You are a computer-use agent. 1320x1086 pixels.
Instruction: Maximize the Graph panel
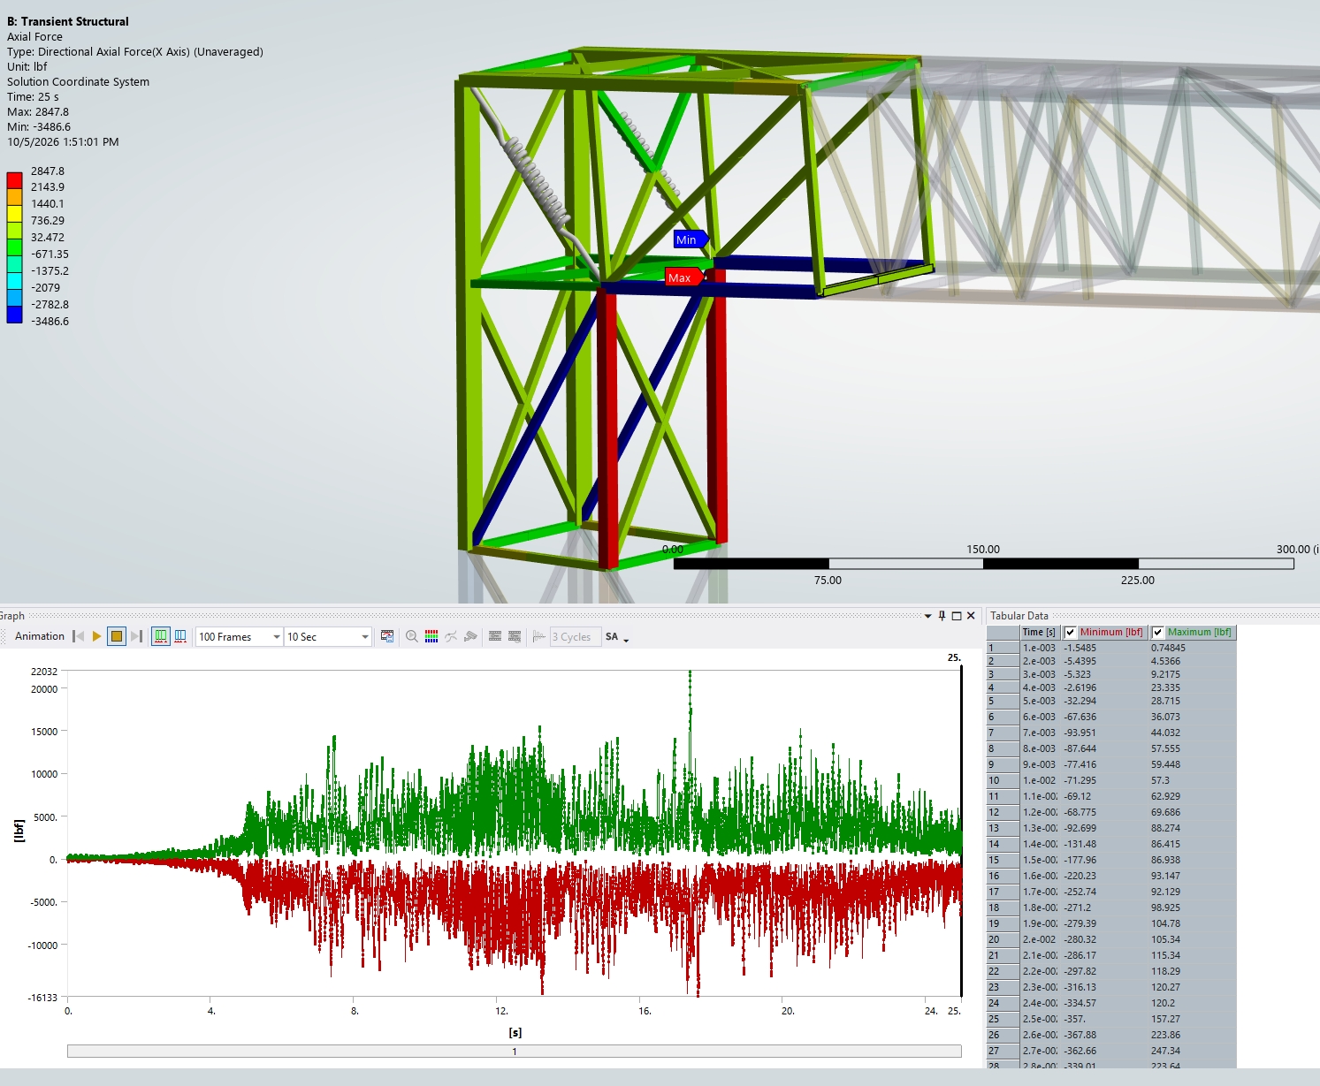click(957, 616)
